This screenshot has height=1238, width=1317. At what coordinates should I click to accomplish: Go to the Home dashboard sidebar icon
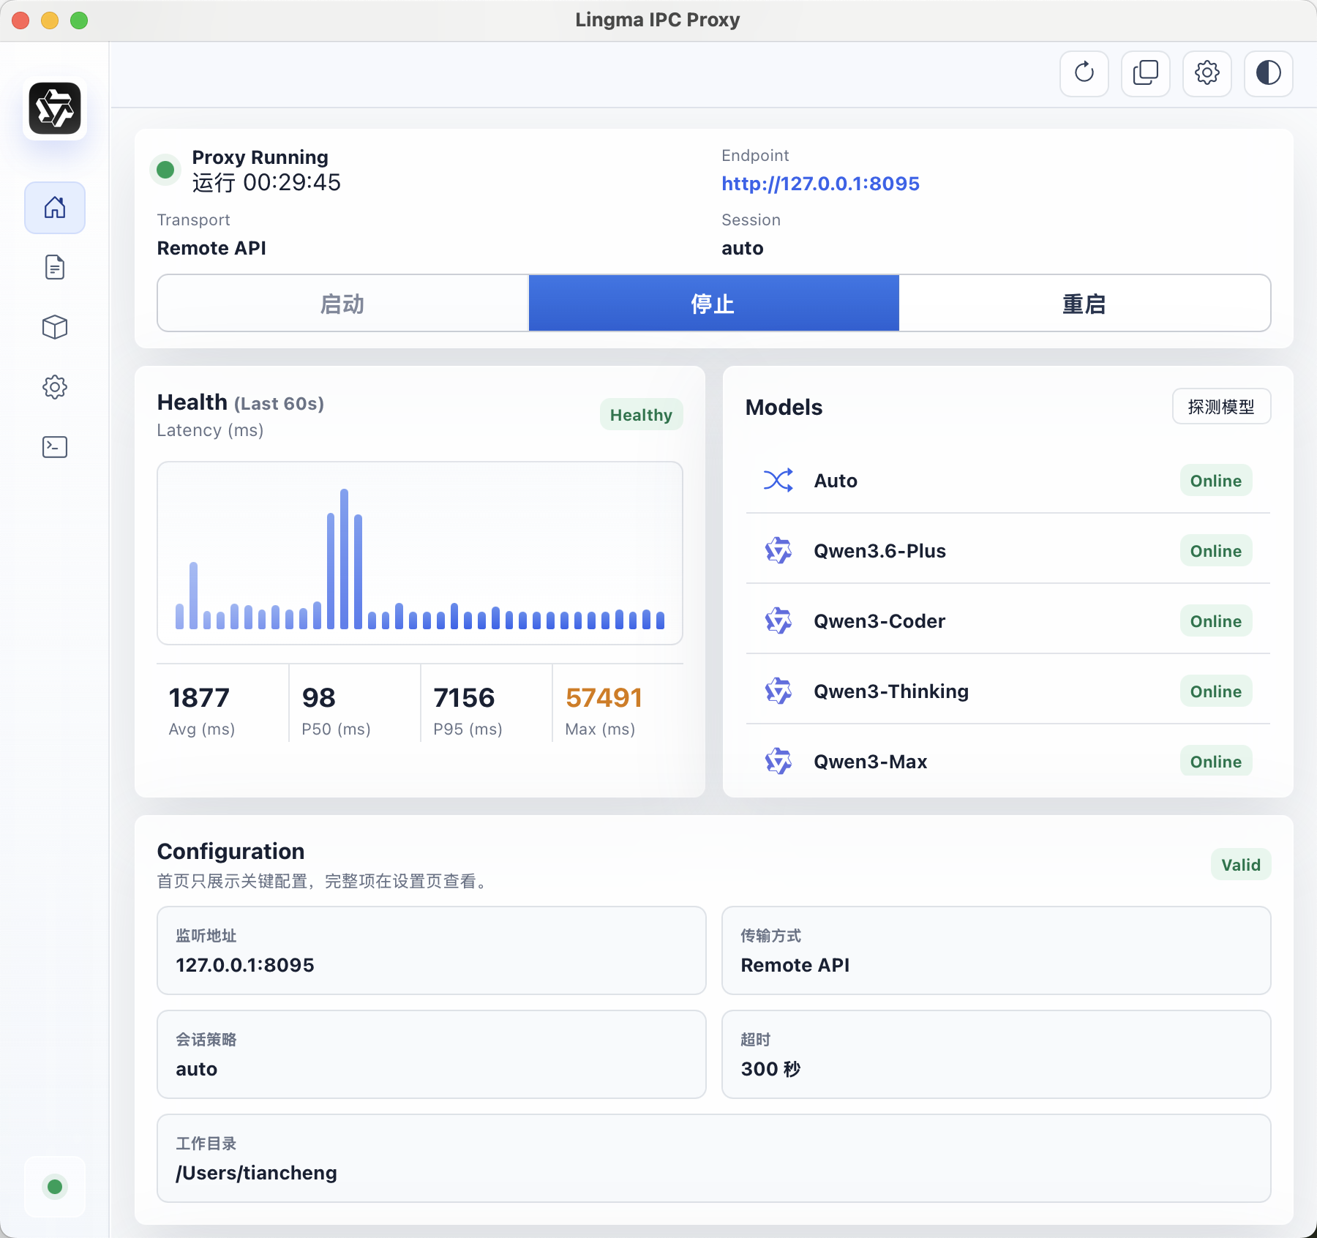[x=55, y=208]
